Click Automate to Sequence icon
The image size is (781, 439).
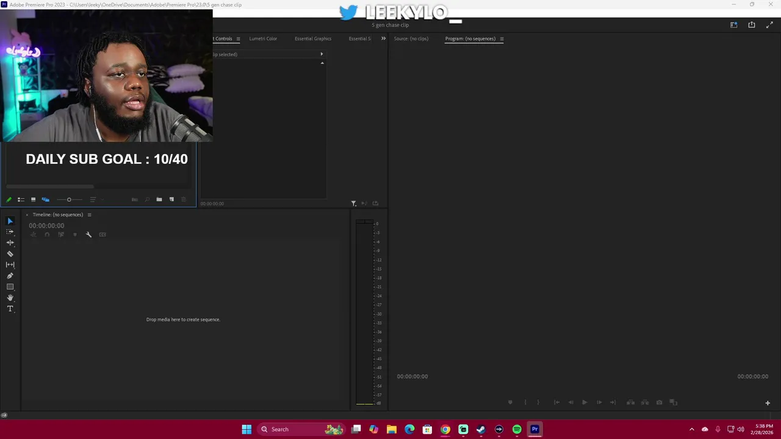[135, 199]
